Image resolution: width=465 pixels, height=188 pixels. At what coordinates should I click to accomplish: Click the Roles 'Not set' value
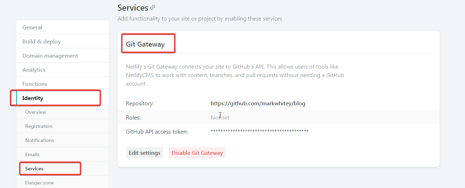click(220, 117)
